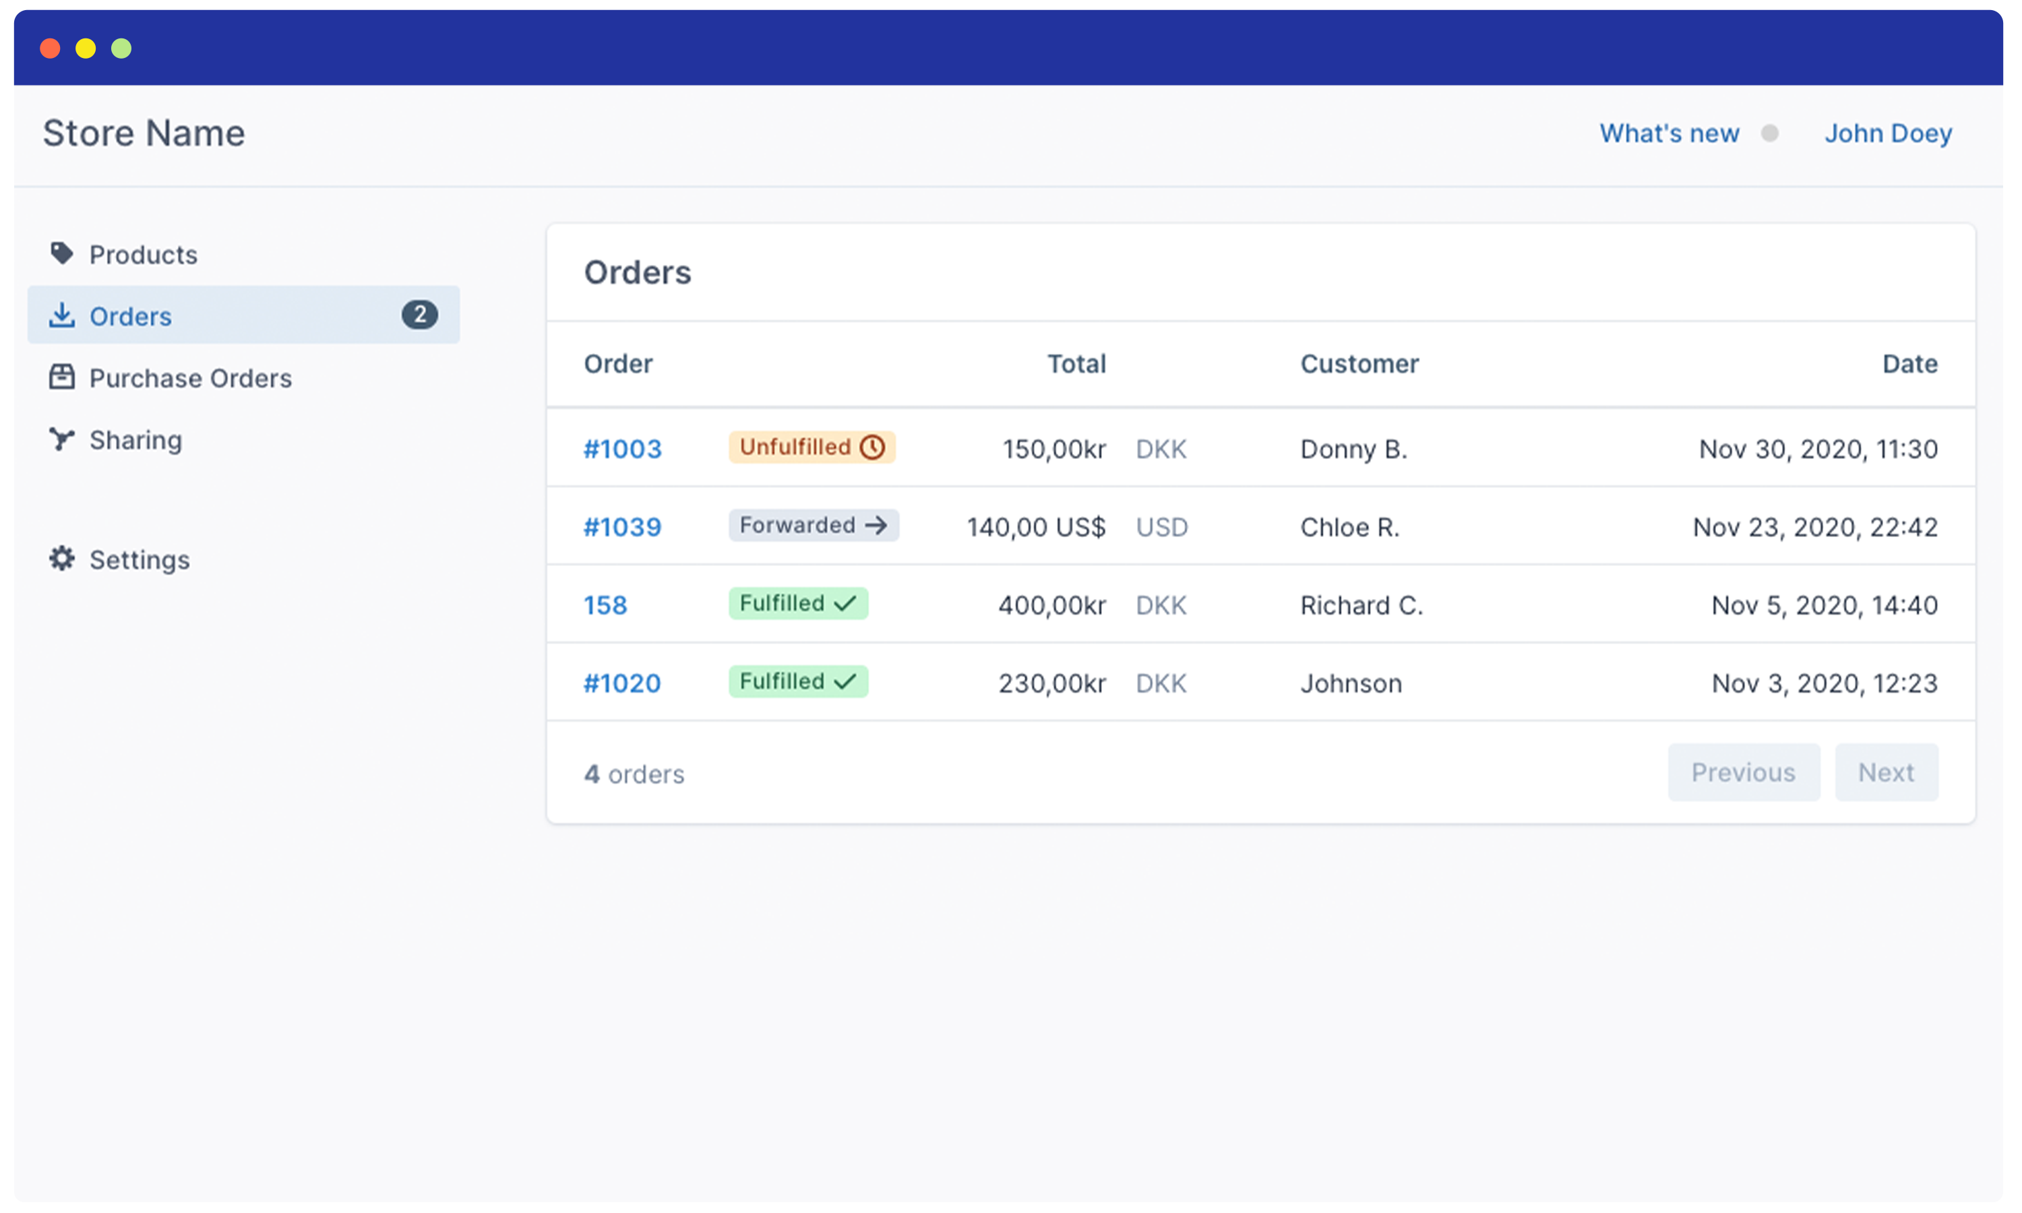Screen dimensions: 2022x1213
Task: Open order #1020
Action: click(x=622, y=683)
